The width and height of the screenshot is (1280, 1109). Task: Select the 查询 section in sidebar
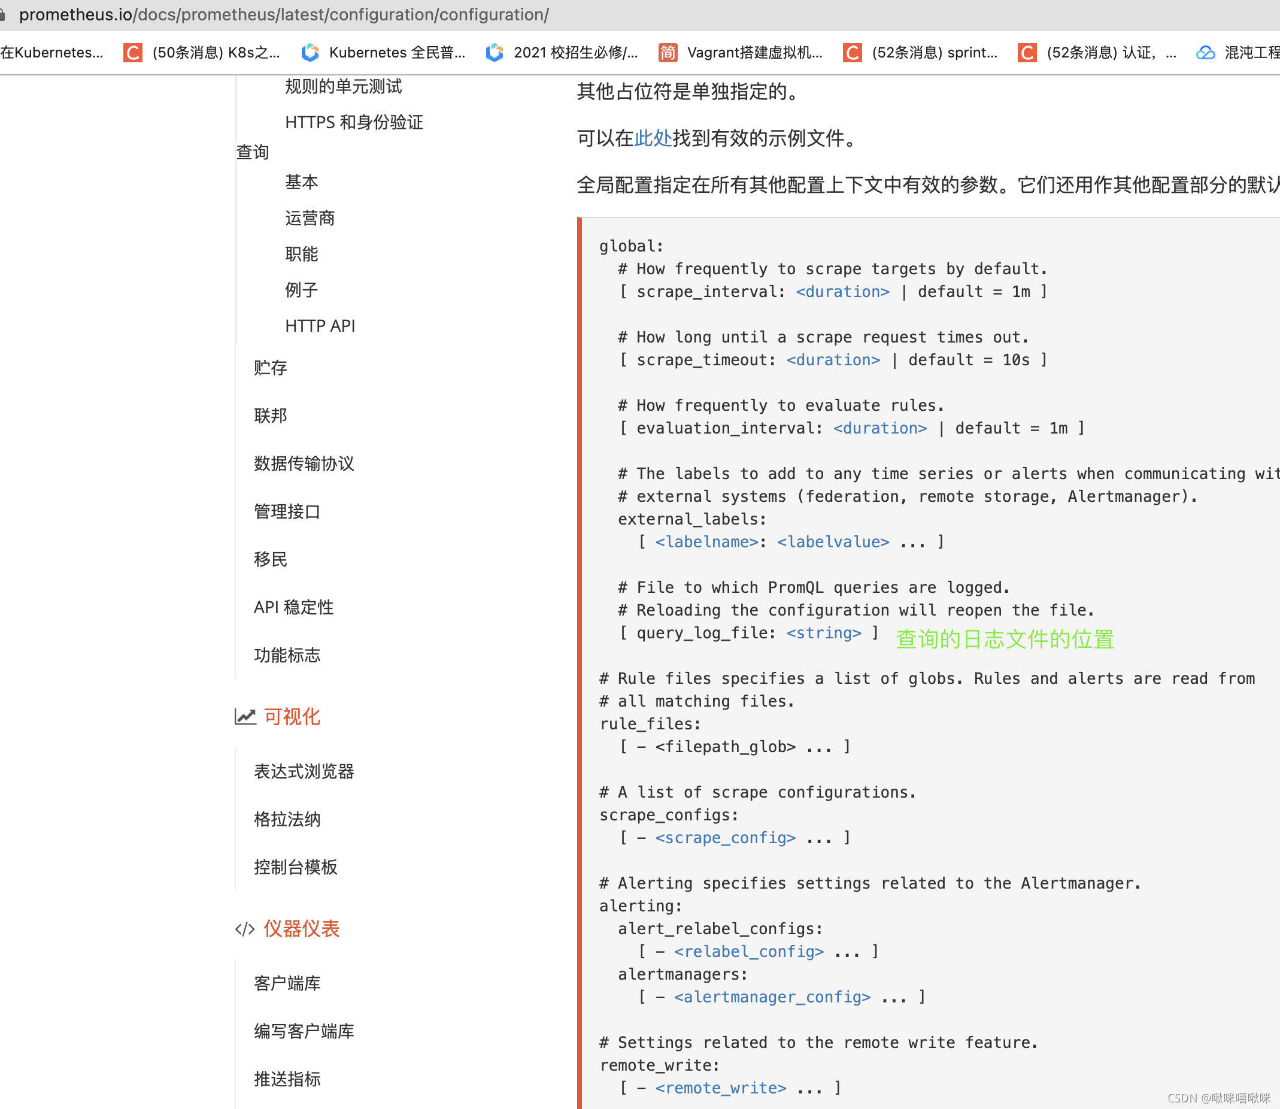pos(253,152)
